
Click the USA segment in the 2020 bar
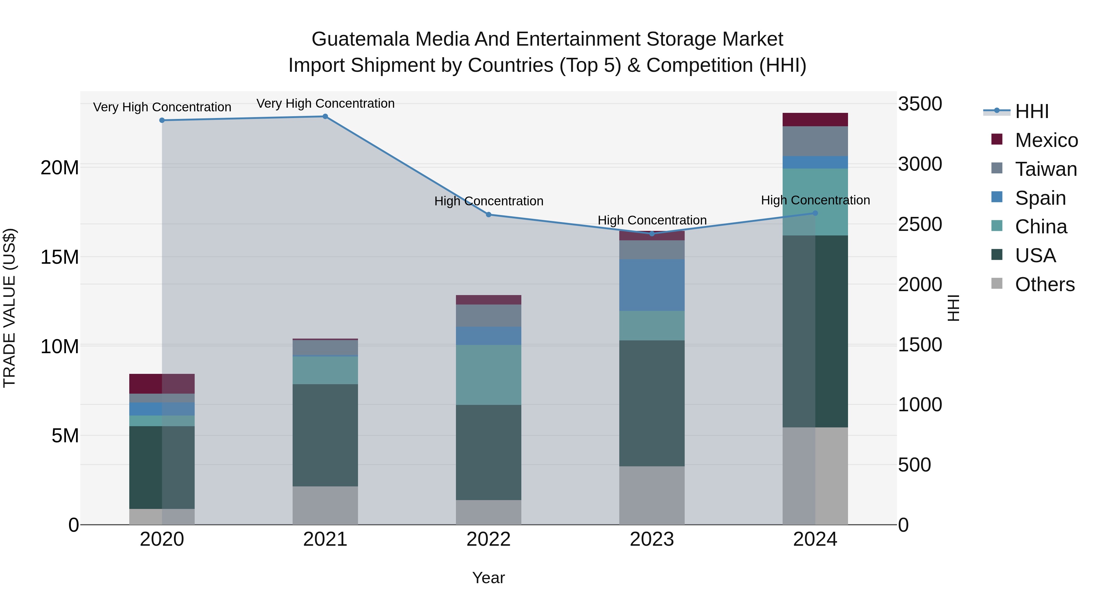click(x=162, y=468)
